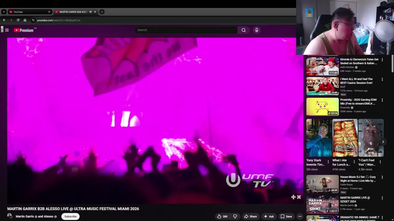Dislike the video with thumbs down

pyautogui.click(x=235, y=216)
